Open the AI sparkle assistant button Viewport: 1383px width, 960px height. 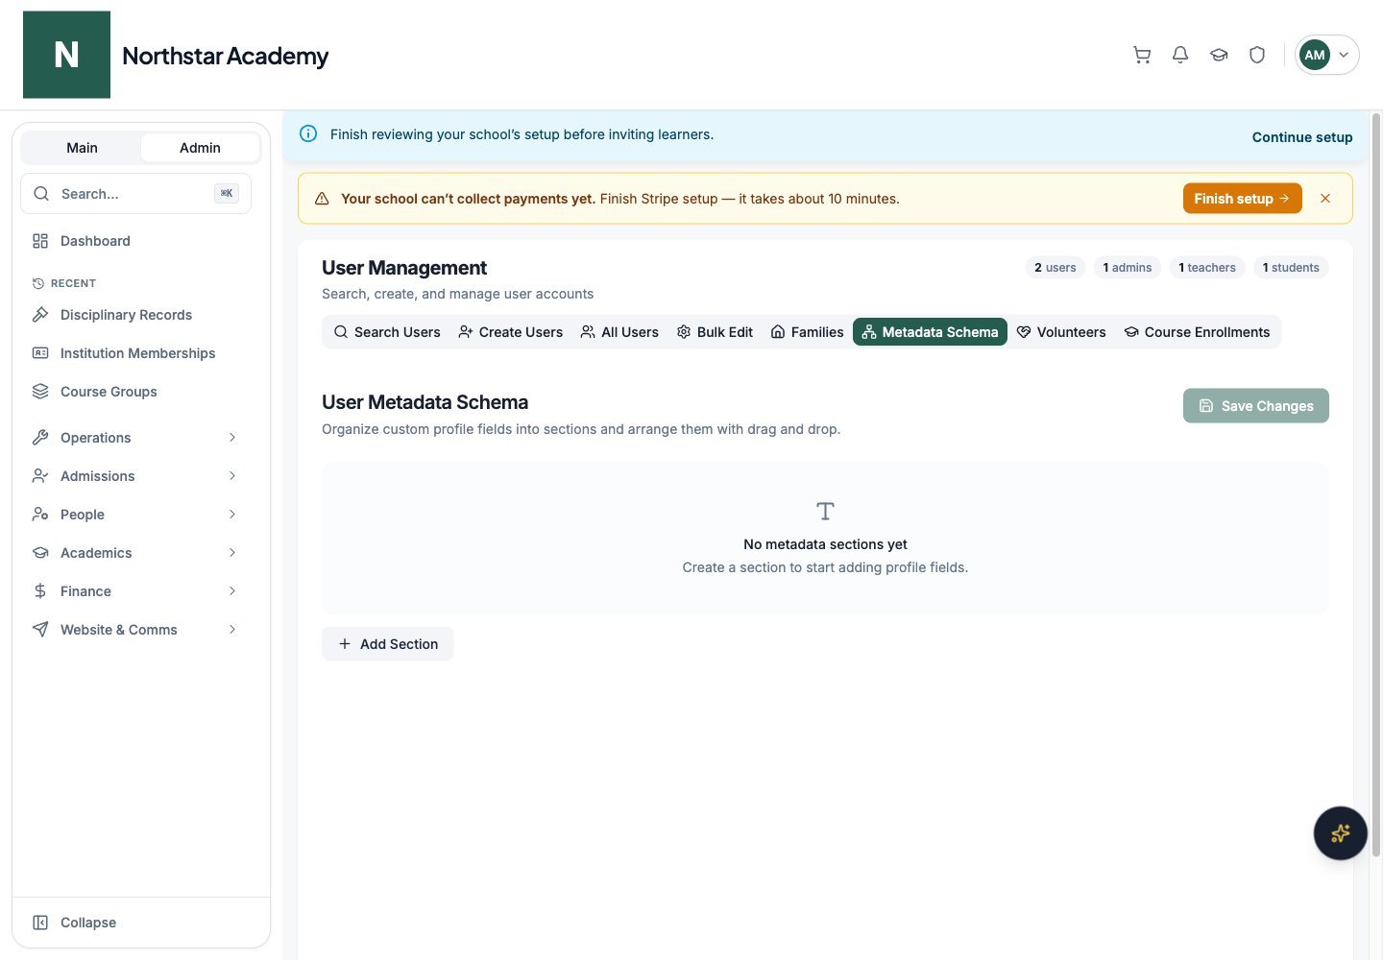click(1340, 833)
